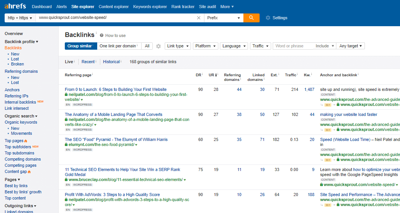Open the http + https protocol dropdown
The image size is (400, 213).
point(20,18)
